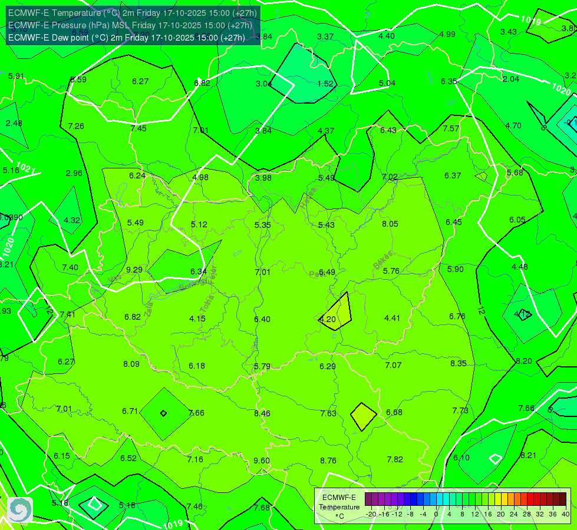This screenshot has width=577, height=530.
Task: Click the 2.04 dew point value
Action: coord(511,79)
